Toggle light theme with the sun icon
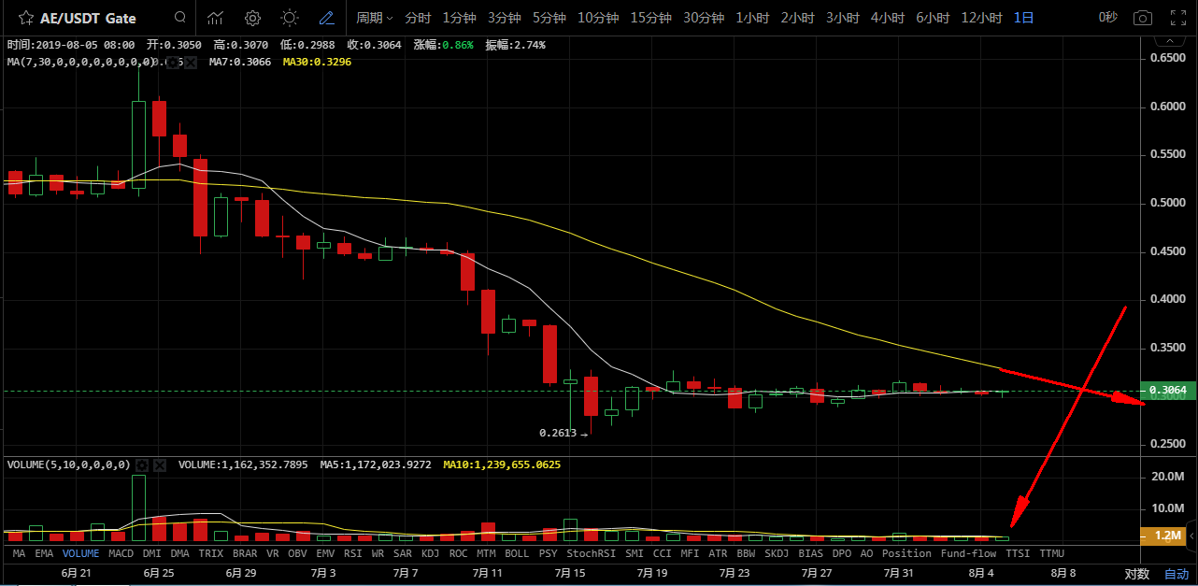Image resolution: width=1198 pixels, height=586 pixels. 290,18
